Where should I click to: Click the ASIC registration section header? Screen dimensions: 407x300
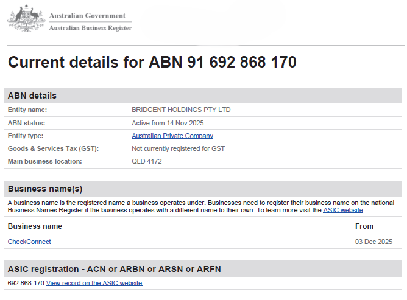click(x=203, y=269)
